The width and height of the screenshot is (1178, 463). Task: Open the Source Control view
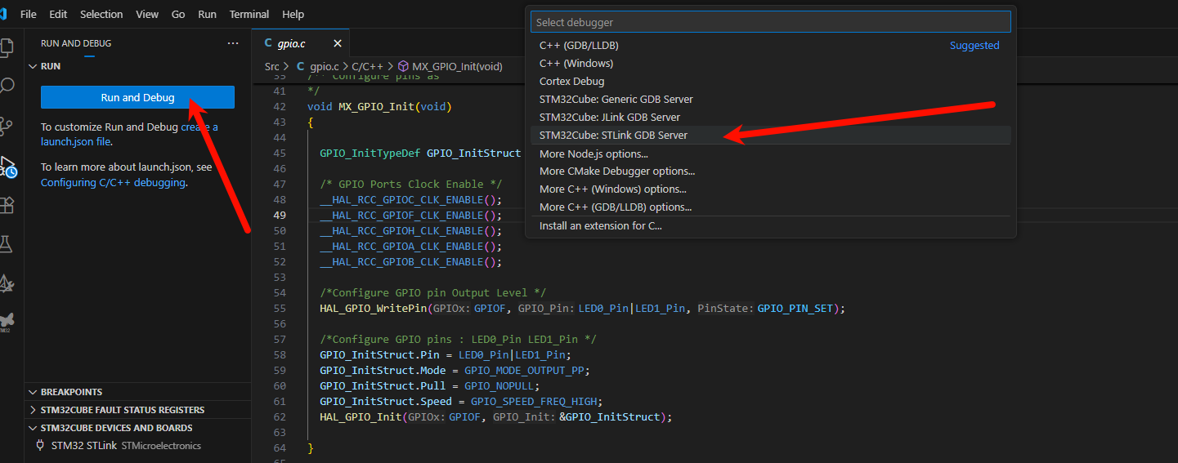click(x=7, y=126)
